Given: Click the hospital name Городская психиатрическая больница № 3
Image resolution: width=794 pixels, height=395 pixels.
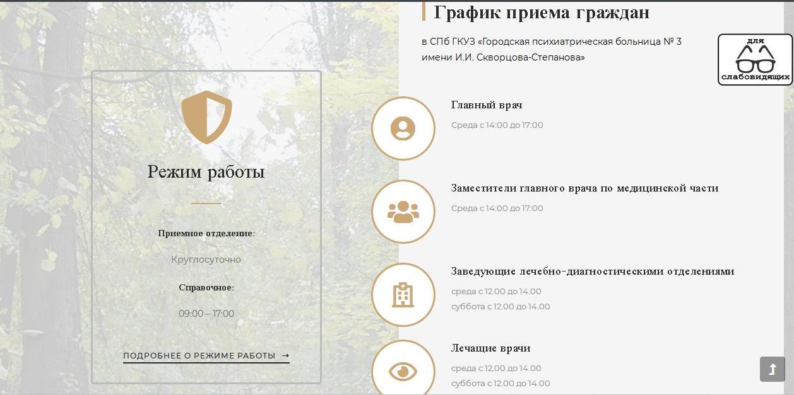Looking at the screenshot, I should click(581, 42).
